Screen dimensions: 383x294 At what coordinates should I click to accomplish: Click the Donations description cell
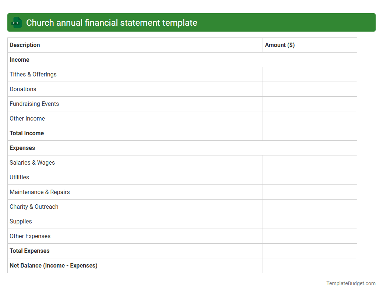point(23,89)
